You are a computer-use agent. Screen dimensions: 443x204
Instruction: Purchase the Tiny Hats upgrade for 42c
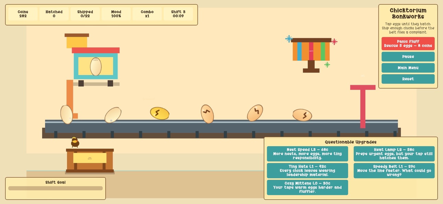(307, 170)
